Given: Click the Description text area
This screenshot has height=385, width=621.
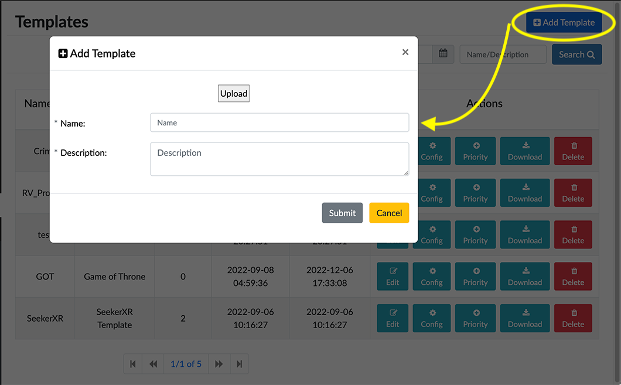Looking at the screenshot, I should (x=279, y=159).
